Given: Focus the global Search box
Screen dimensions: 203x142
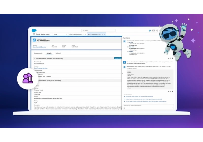Looking at the screenshot, I should [x=98, y=30].
